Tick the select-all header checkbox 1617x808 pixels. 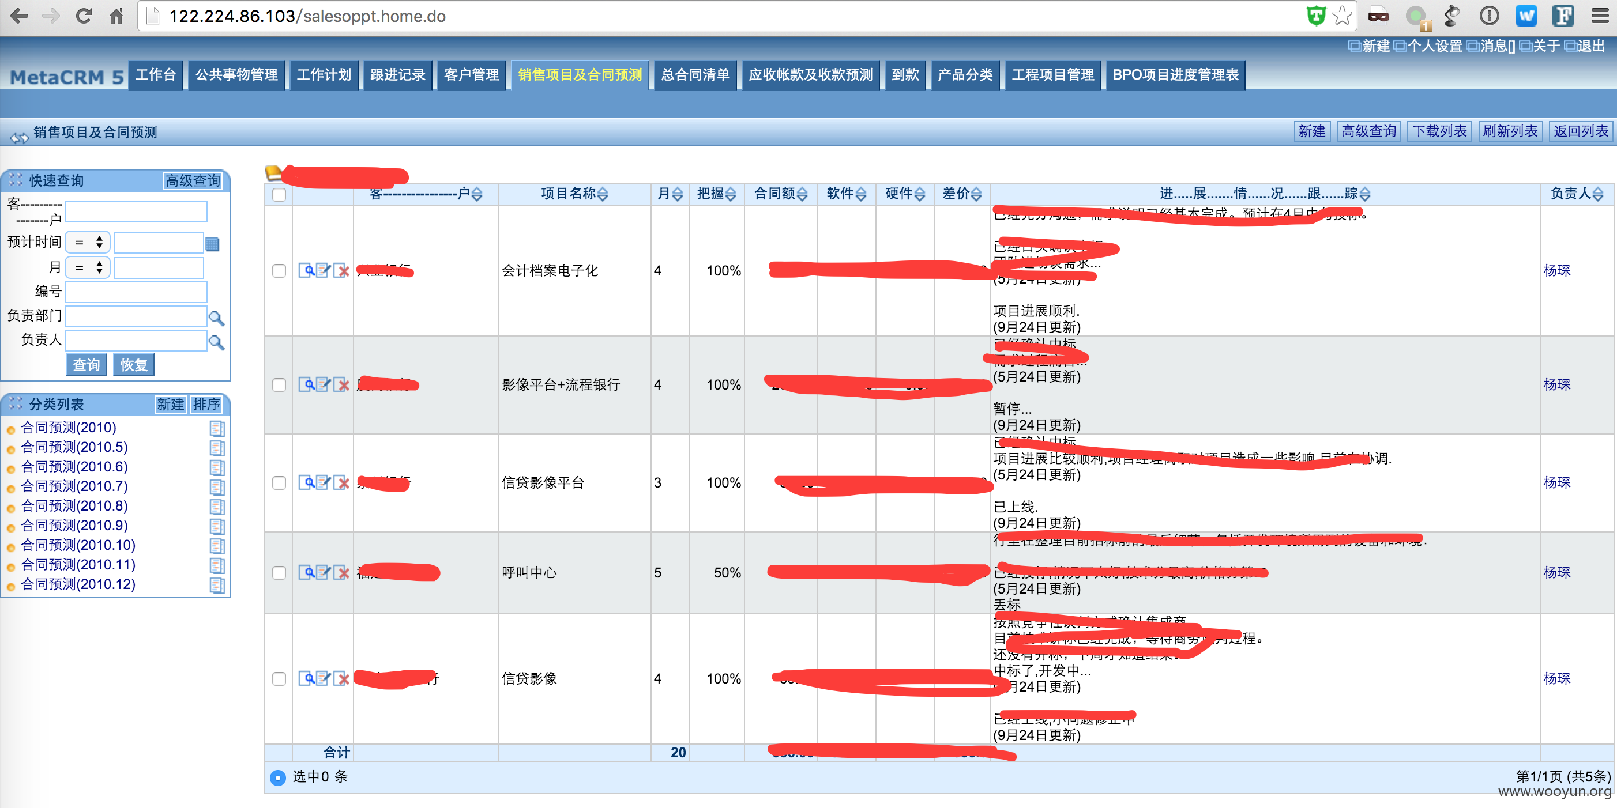279,194
